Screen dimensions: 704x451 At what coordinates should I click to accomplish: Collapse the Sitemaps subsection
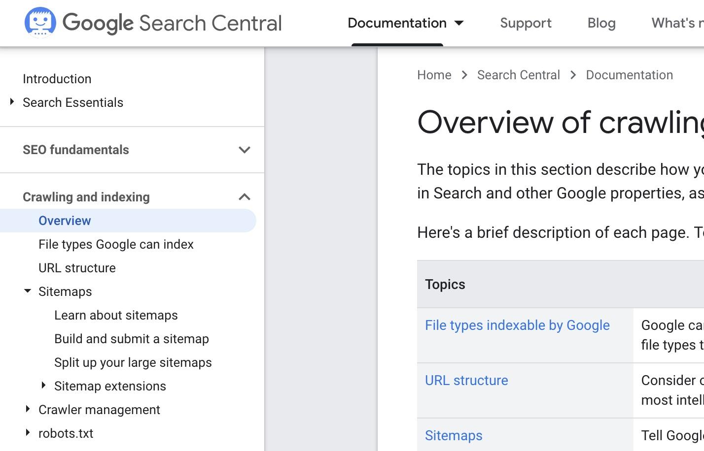[28, 290]
